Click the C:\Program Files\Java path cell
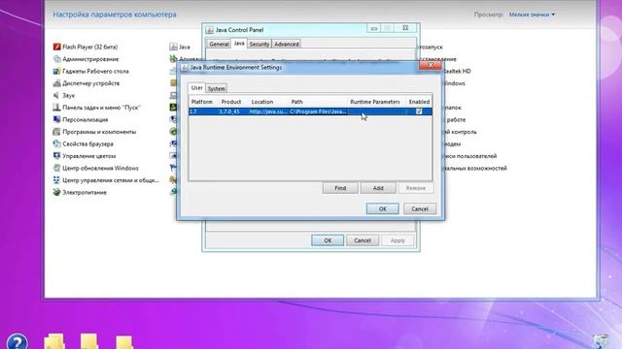 318,111
